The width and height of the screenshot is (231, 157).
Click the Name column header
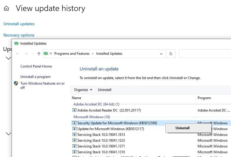[77, 98]
